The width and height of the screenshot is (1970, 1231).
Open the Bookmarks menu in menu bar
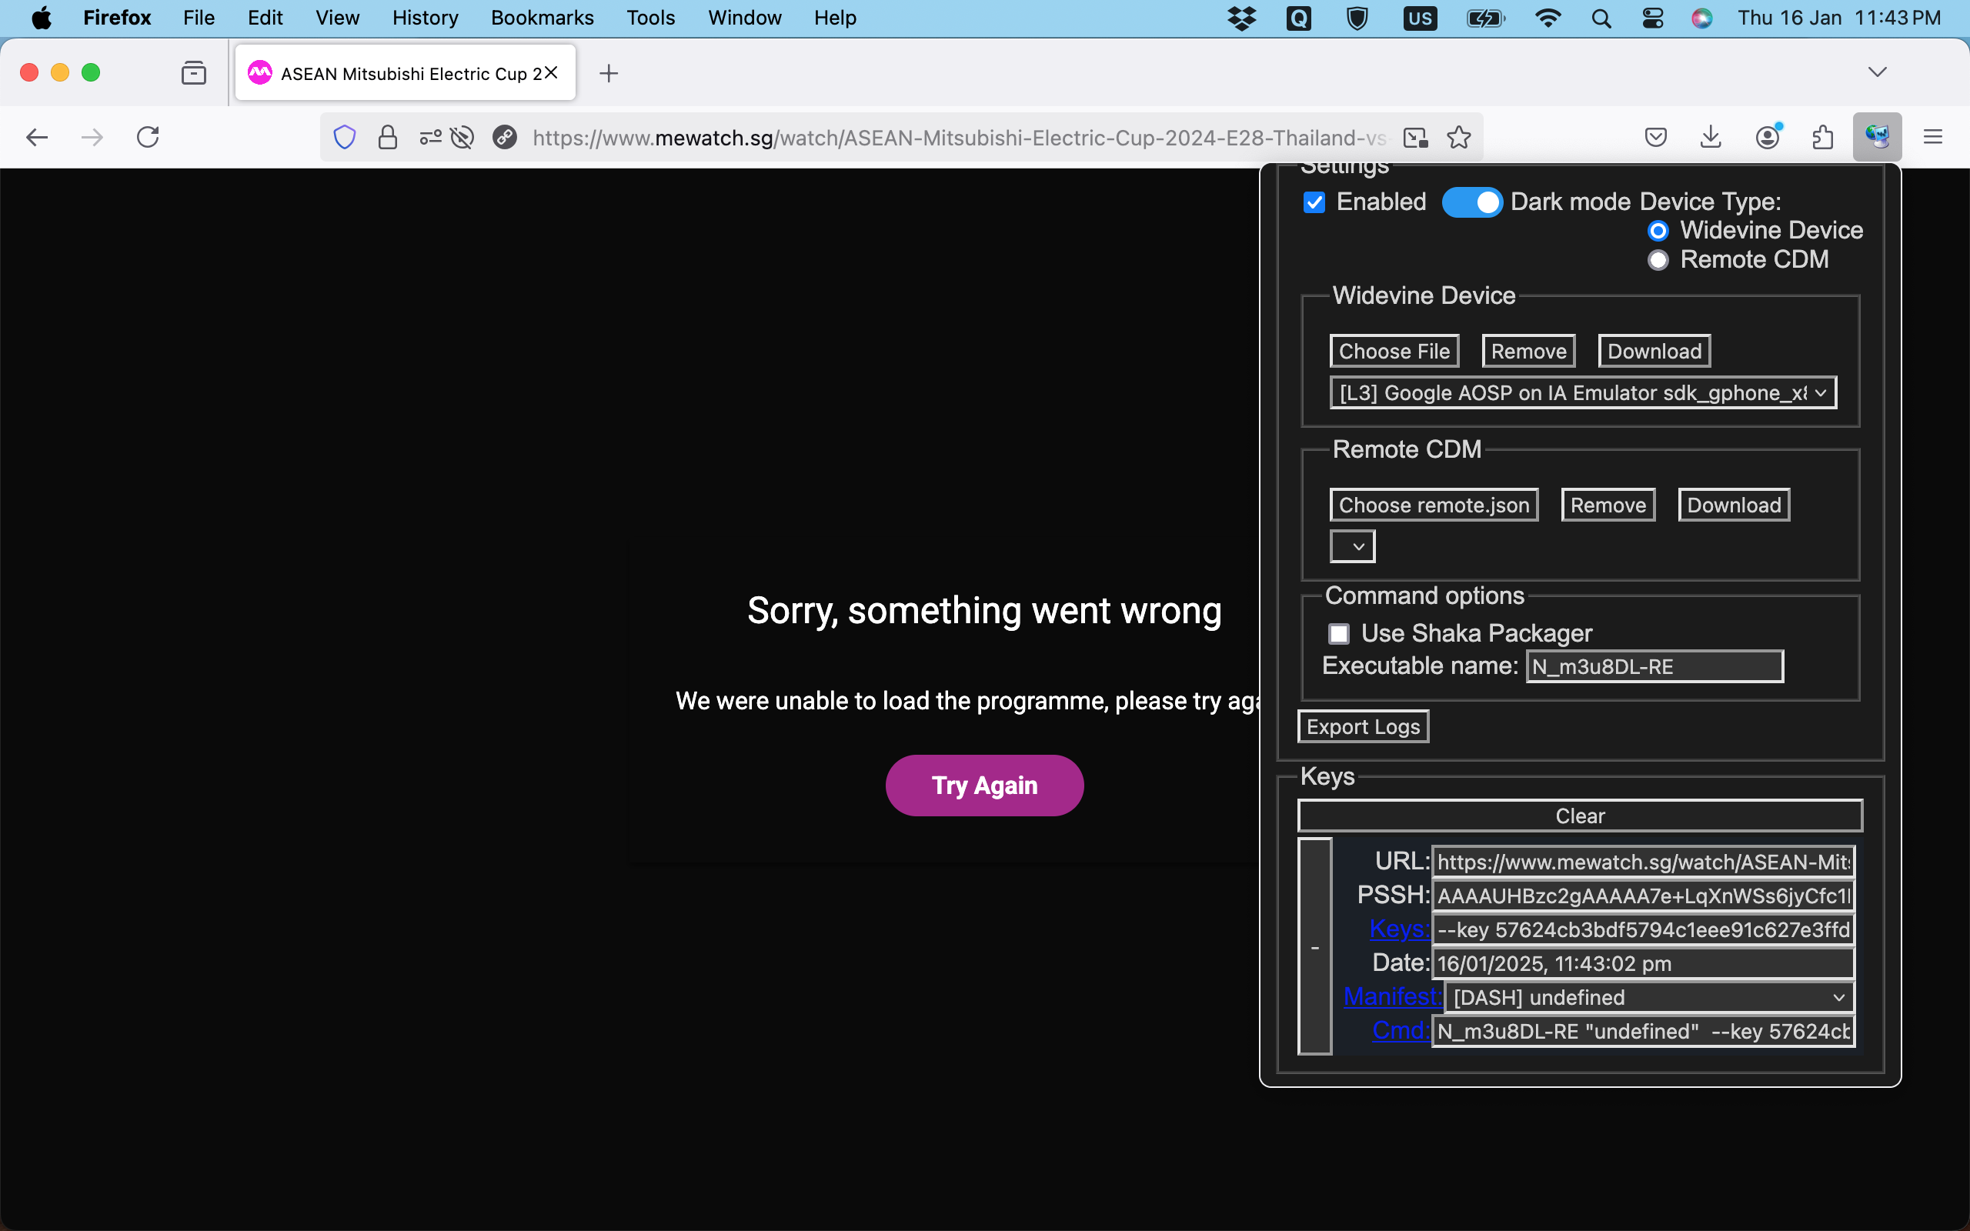click(541, 18)
